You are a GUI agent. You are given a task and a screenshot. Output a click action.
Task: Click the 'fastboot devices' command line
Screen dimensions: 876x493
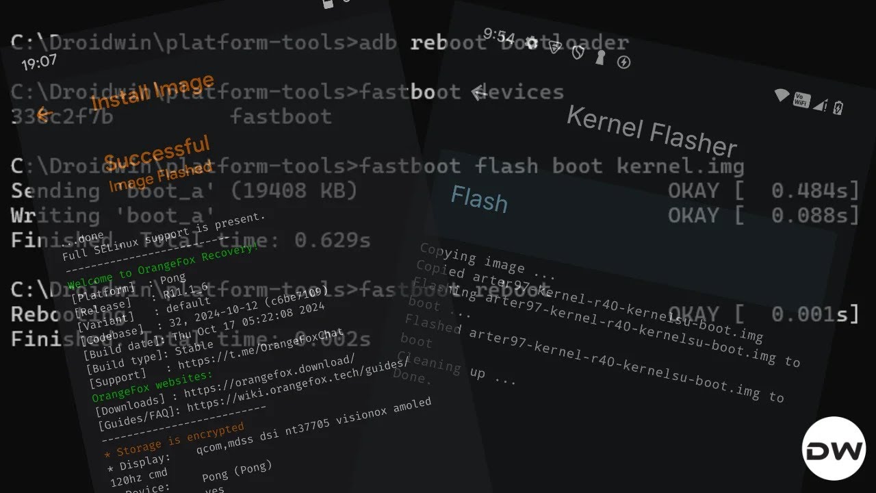pos(462,92)
